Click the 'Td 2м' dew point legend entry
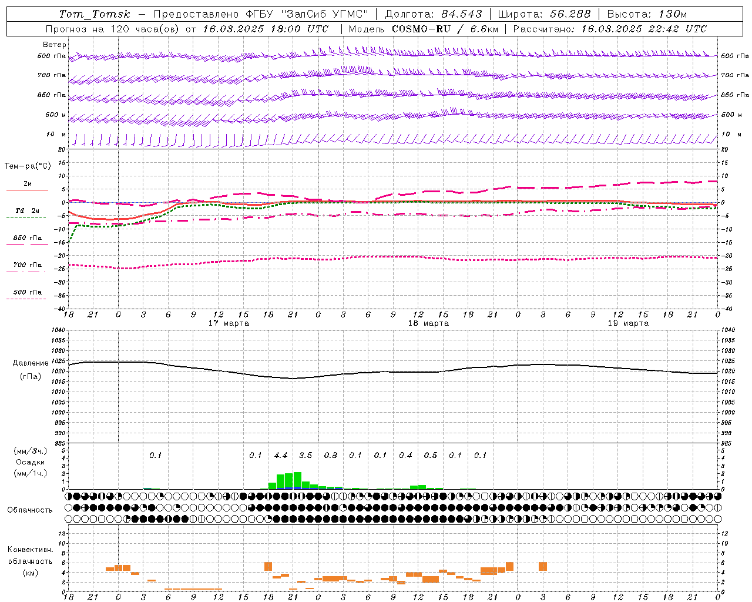The height and width of the screenshot is (602, 752). click(27, 210)
